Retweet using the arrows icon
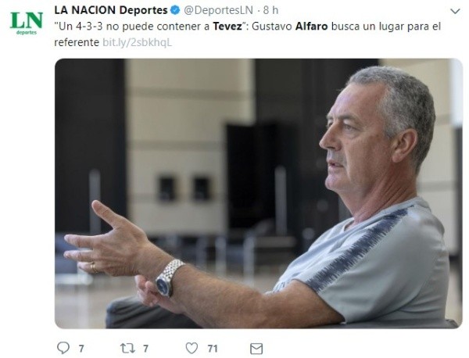This screenshot has width=469, height=358. coord(127,349)
